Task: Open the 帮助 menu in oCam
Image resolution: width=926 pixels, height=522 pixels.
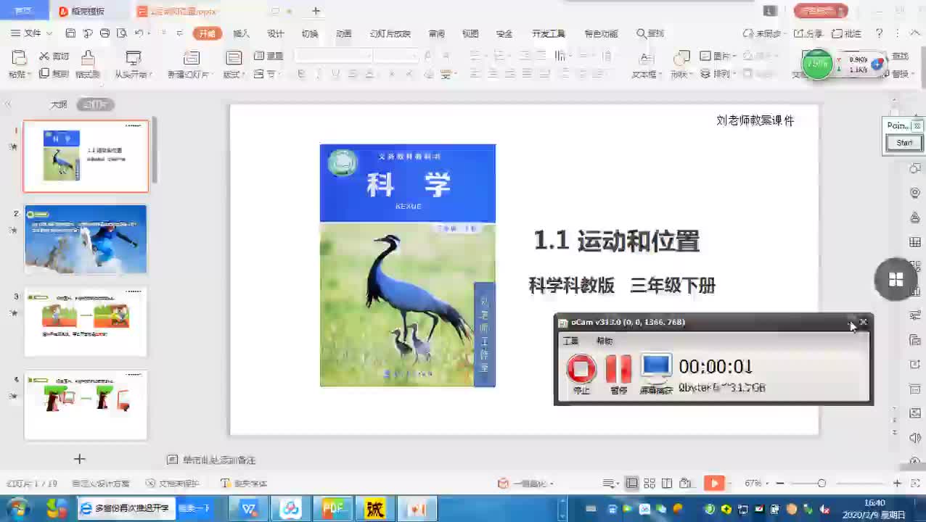Action: click(605, 341)
